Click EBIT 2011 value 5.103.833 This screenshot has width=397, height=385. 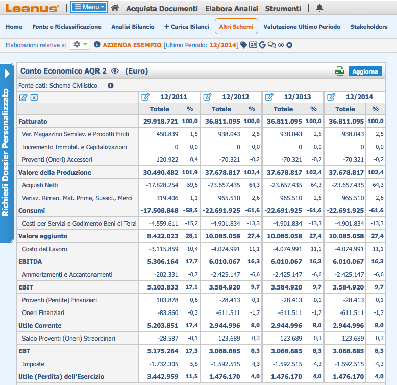(x=163, y=287)
